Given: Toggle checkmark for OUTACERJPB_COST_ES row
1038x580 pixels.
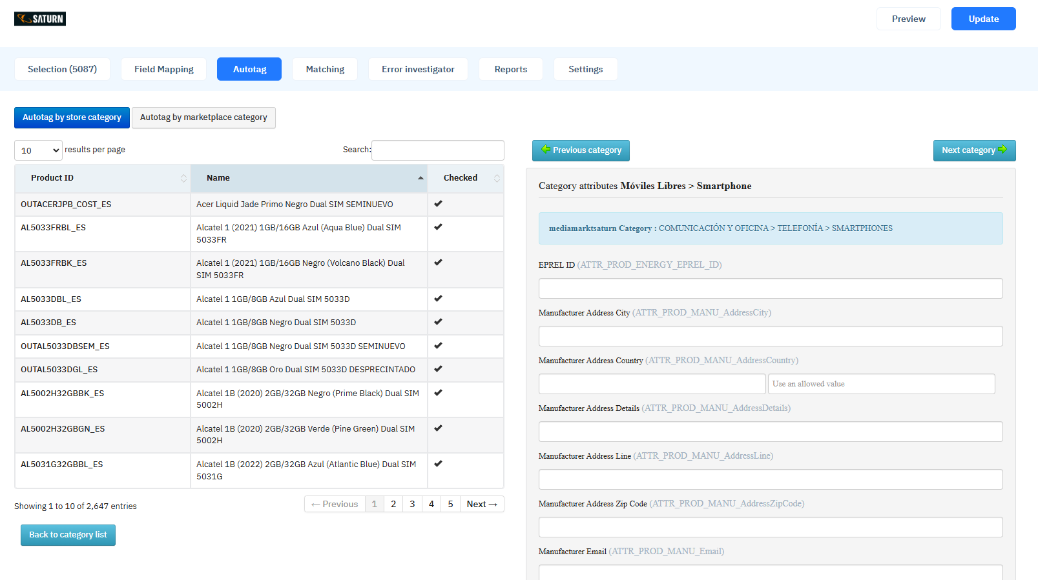Looking at the screenshot, I should point(438,204).
